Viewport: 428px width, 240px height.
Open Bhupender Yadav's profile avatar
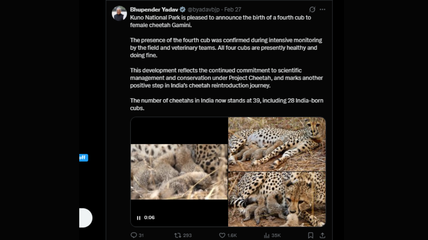point(119,13)
